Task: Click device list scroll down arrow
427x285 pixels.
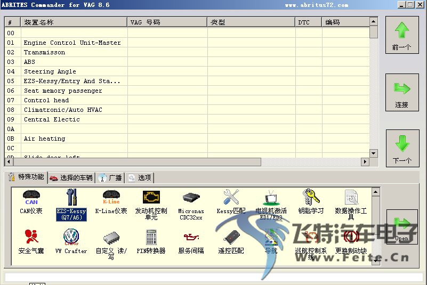Action: 373,153
